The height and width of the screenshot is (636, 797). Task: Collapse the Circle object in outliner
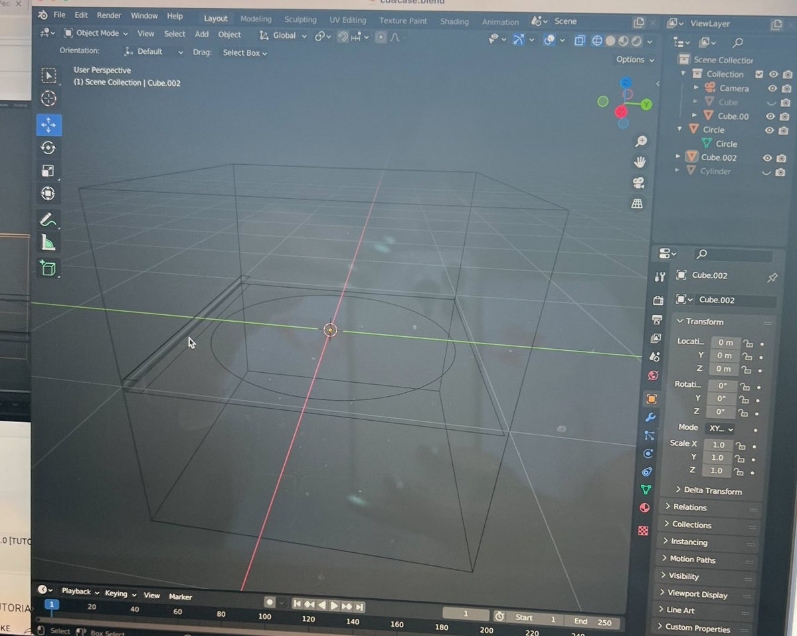click(x=680, y=130)
